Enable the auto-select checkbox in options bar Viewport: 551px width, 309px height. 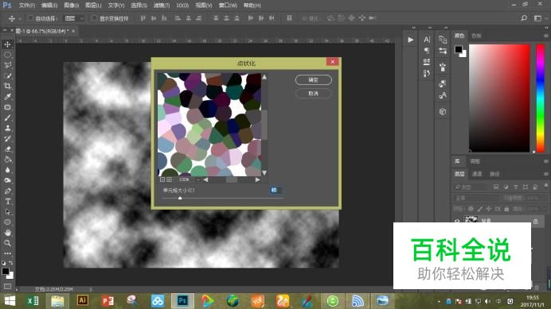(30, 18)
